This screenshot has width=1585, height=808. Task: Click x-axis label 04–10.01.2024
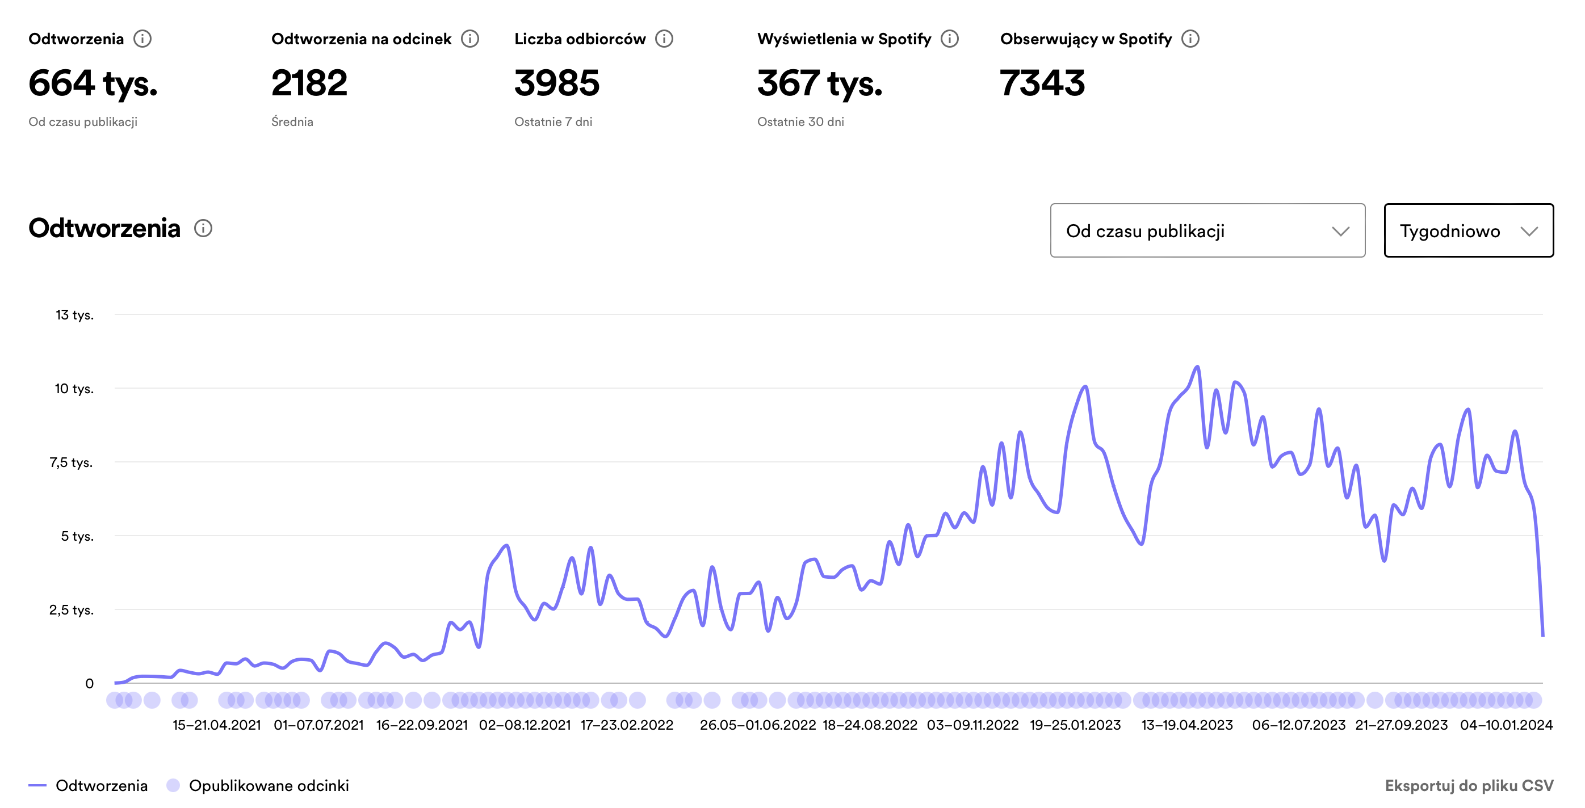click(1507, 725)
